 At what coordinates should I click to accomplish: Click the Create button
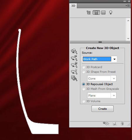click(102, 109)
